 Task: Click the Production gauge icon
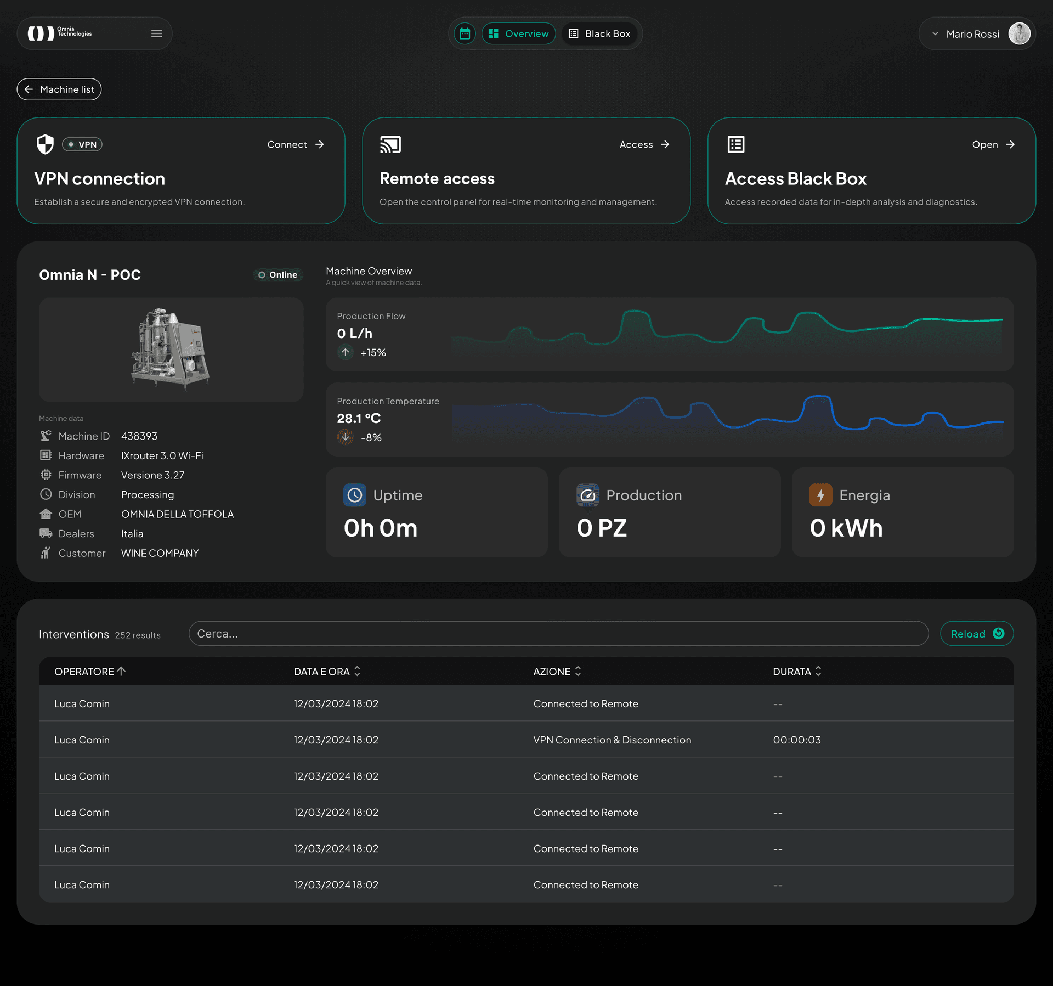coord(588,495)
